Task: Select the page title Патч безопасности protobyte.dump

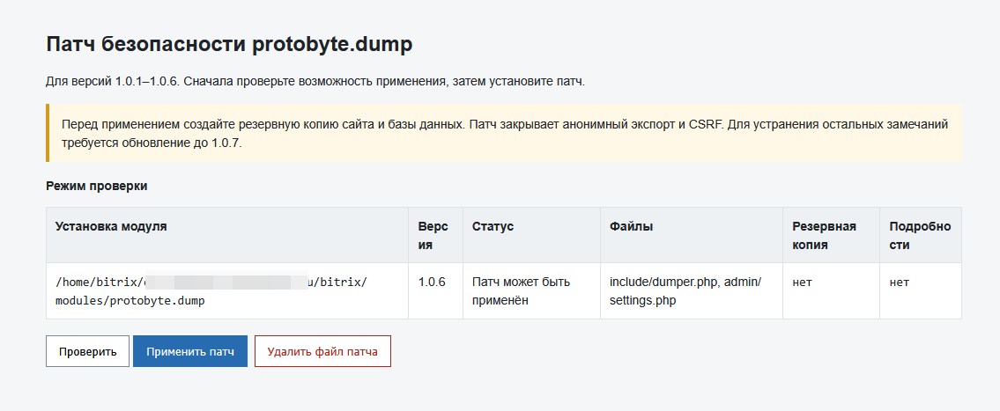Action: [230, 45]
